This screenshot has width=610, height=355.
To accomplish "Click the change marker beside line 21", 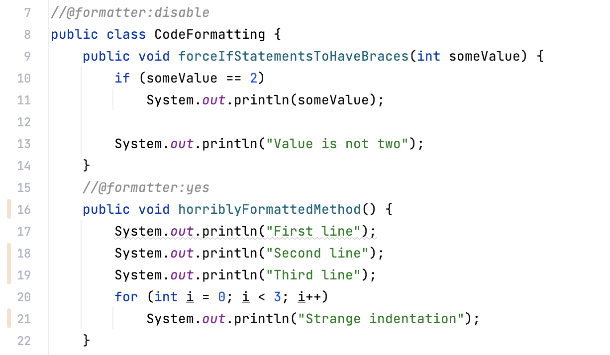I will click(x=9, y=319).
